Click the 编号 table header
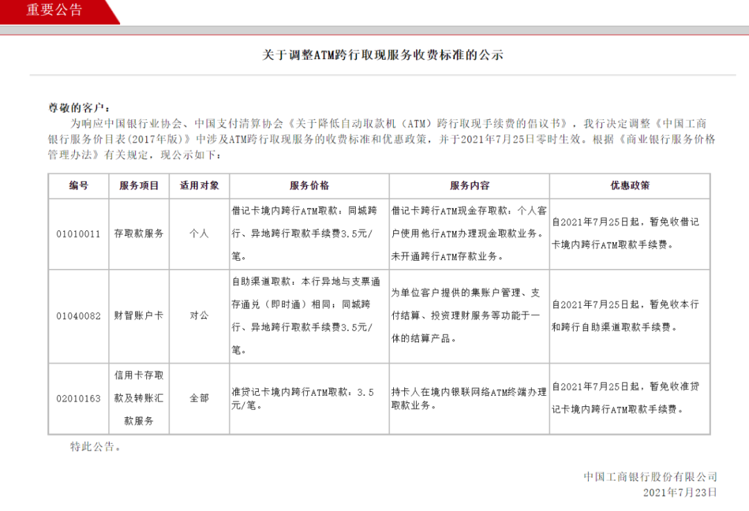The width and height of the screenshot is (749, 511). (78, 186)
